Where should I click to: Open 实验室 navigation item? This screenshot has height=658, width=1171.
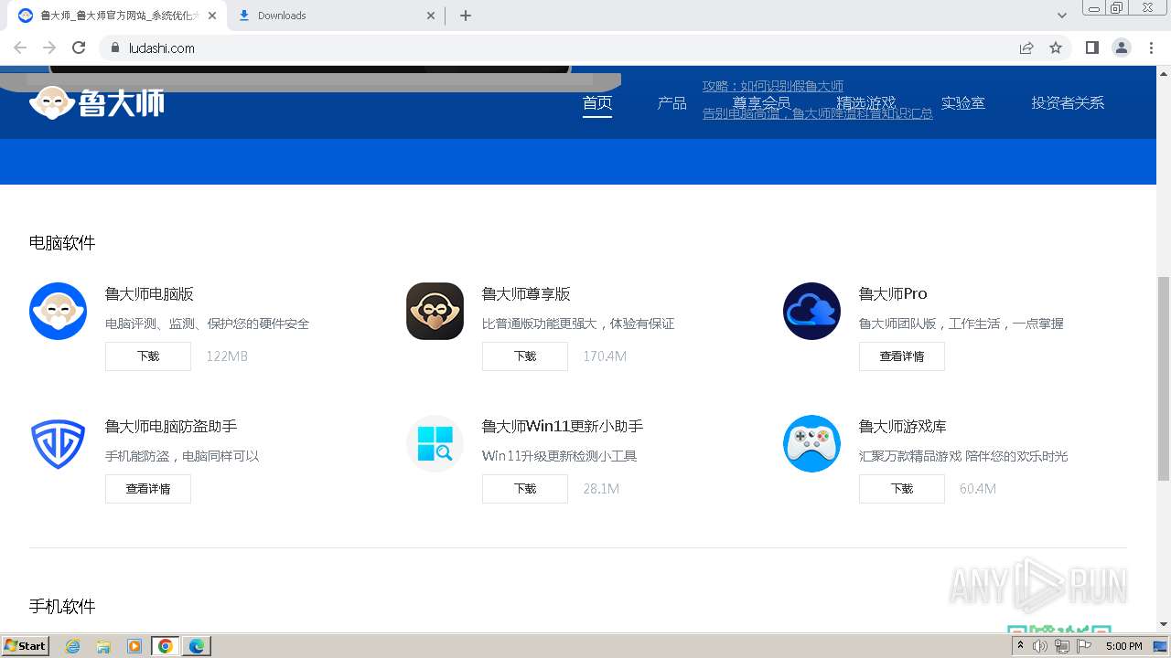pos(963,103)
